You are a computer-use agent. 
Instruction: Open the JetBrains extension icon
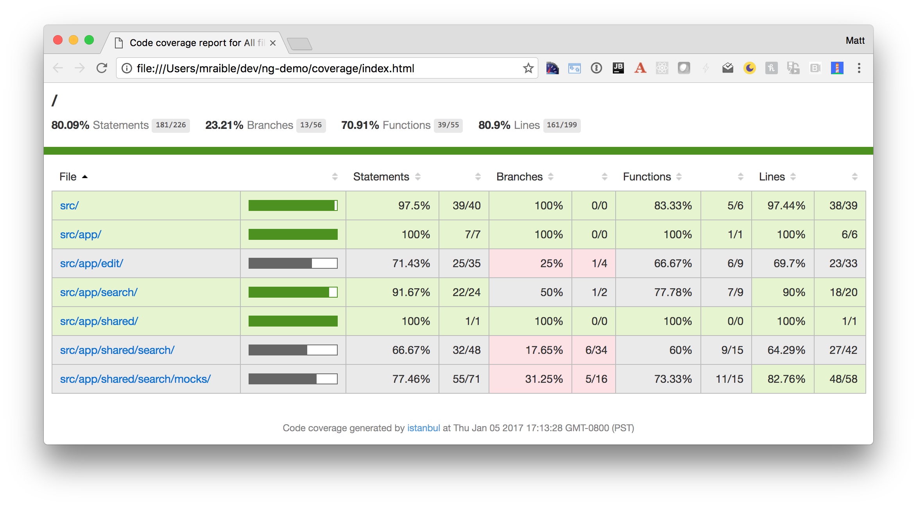pos(618,68)
